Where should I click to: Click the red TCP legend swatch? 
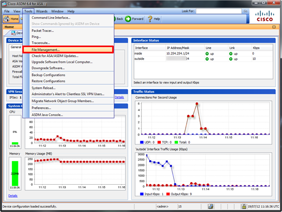click(x=159, y=142)
